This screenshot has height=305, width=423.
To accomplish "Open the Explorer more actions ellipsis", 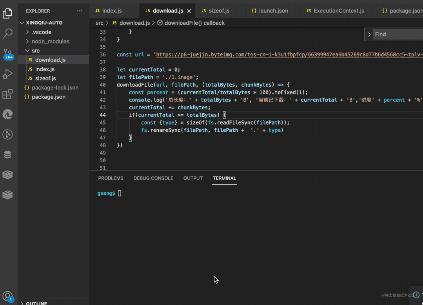I will (80, 11).
